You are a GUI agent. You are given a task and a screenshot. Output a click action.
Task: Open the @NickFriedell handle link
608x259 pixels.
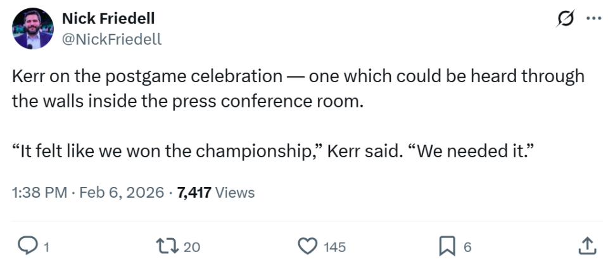[x=111, y=39]
